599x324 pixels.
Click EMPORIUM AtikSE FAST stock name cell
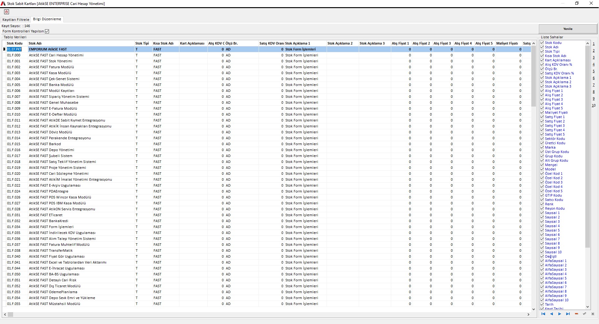(81, 49)
